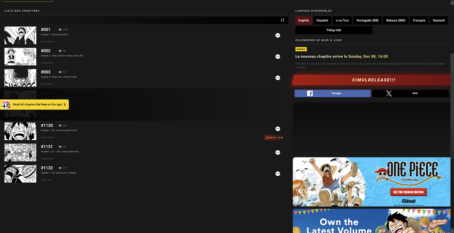Viewport: 454px width, 233px height.
Task: Select Español language tab
Action: (x=322, y=20)
